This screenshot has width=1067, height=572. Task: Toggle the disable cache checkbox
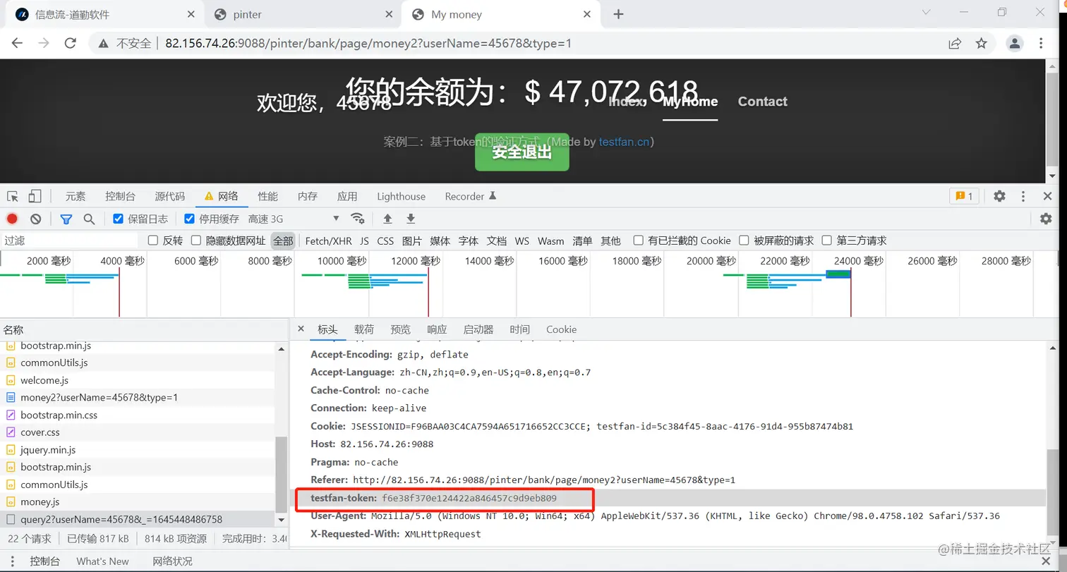(189, 219)
